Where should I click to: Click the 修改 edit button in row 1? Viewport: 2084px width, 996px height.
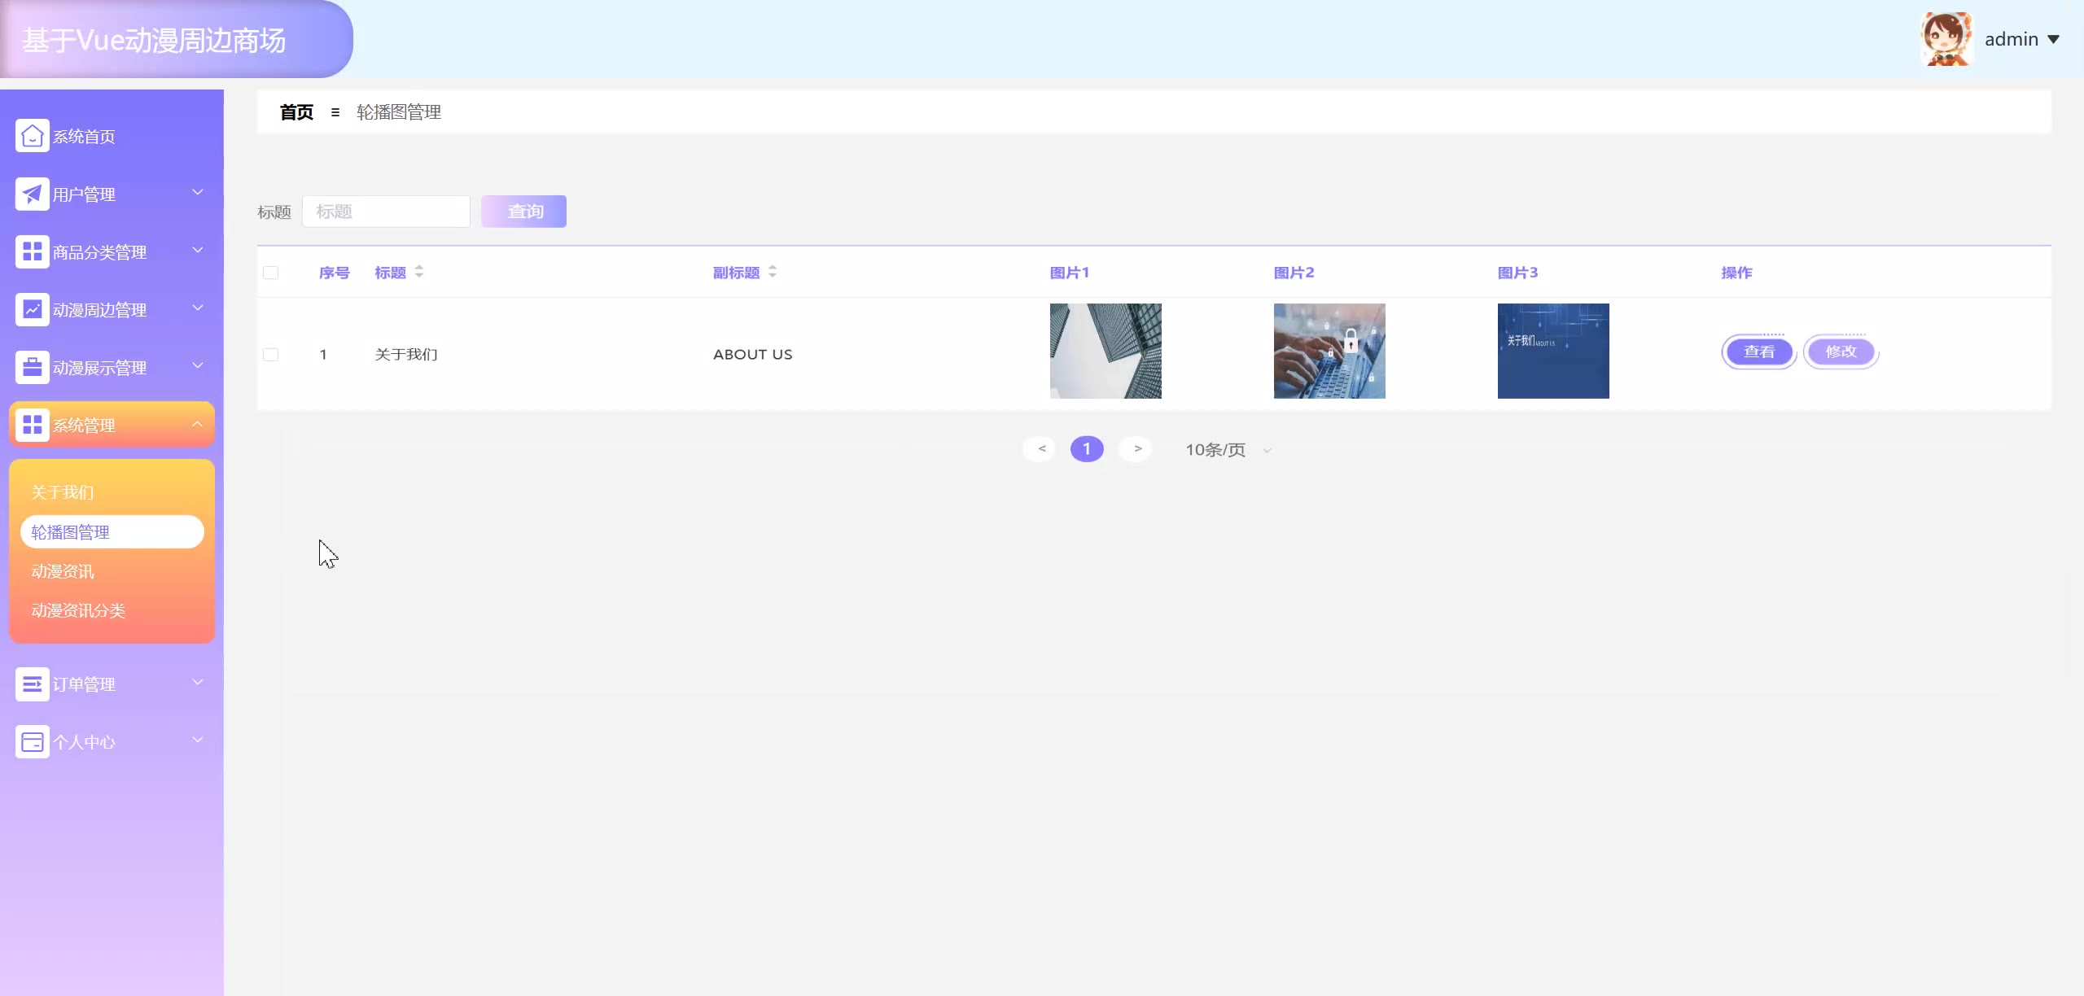(x=1841, y=352)
